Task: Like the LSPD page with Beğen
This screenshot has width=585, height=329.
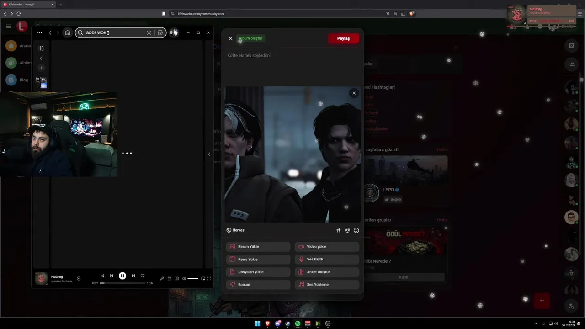Action: [x=393, y=199]
